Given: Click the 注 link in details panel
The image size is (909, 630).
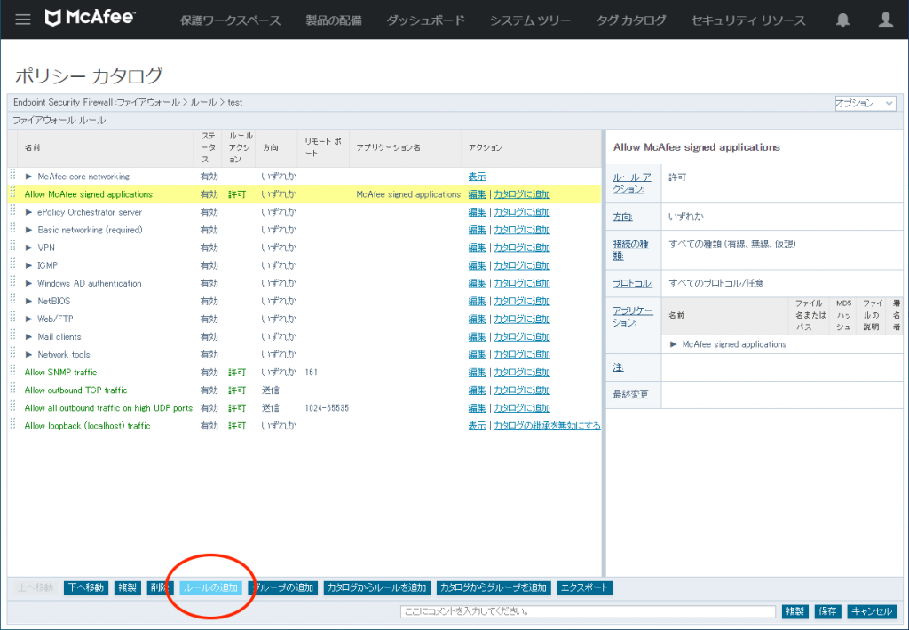Looking at the screenshot, I should tap(618, 367).
